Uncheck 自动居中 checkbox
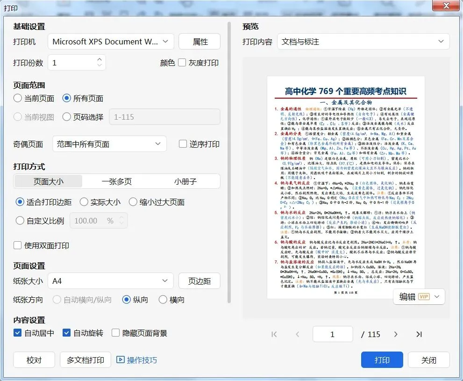 [x=17, y=333]
